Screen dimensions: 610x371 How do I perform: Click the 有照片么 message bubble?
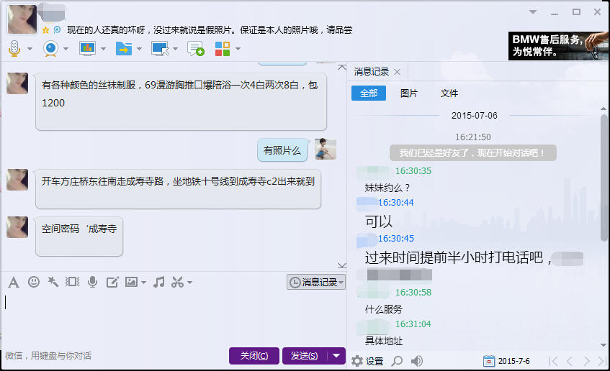[282, 150]
